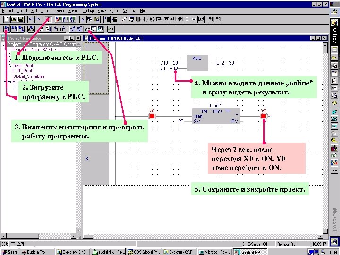Open the Online menu
Viewport: 340px width, 255px height.
(x=59, y=10)
